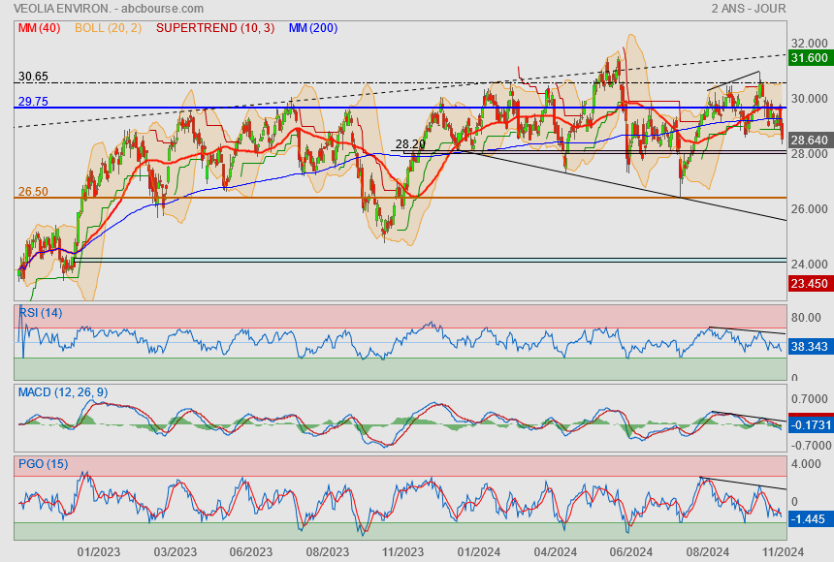Click the 26.000 price axis label
Screen dimensions: 834x562
[809, 209]
